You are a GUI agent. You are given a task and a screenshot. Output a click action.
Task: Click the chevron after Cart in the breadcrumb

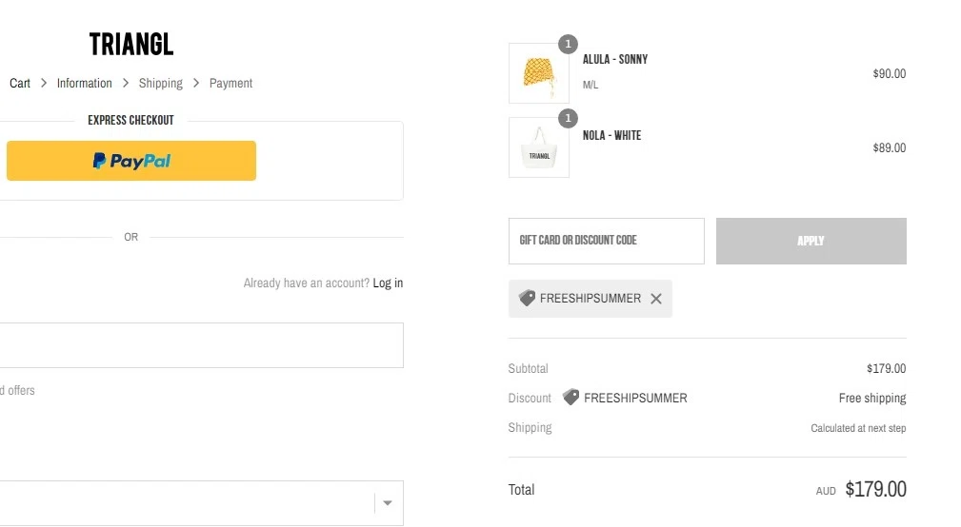pos(44,83)
